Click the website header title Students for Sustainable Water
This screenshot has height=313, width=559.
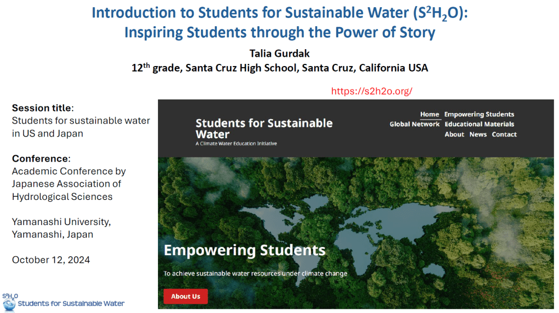tap(264, 128)
